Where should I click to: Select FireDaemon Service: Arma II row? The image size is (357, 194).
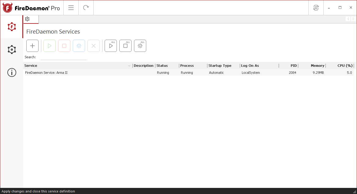(189, 73)
